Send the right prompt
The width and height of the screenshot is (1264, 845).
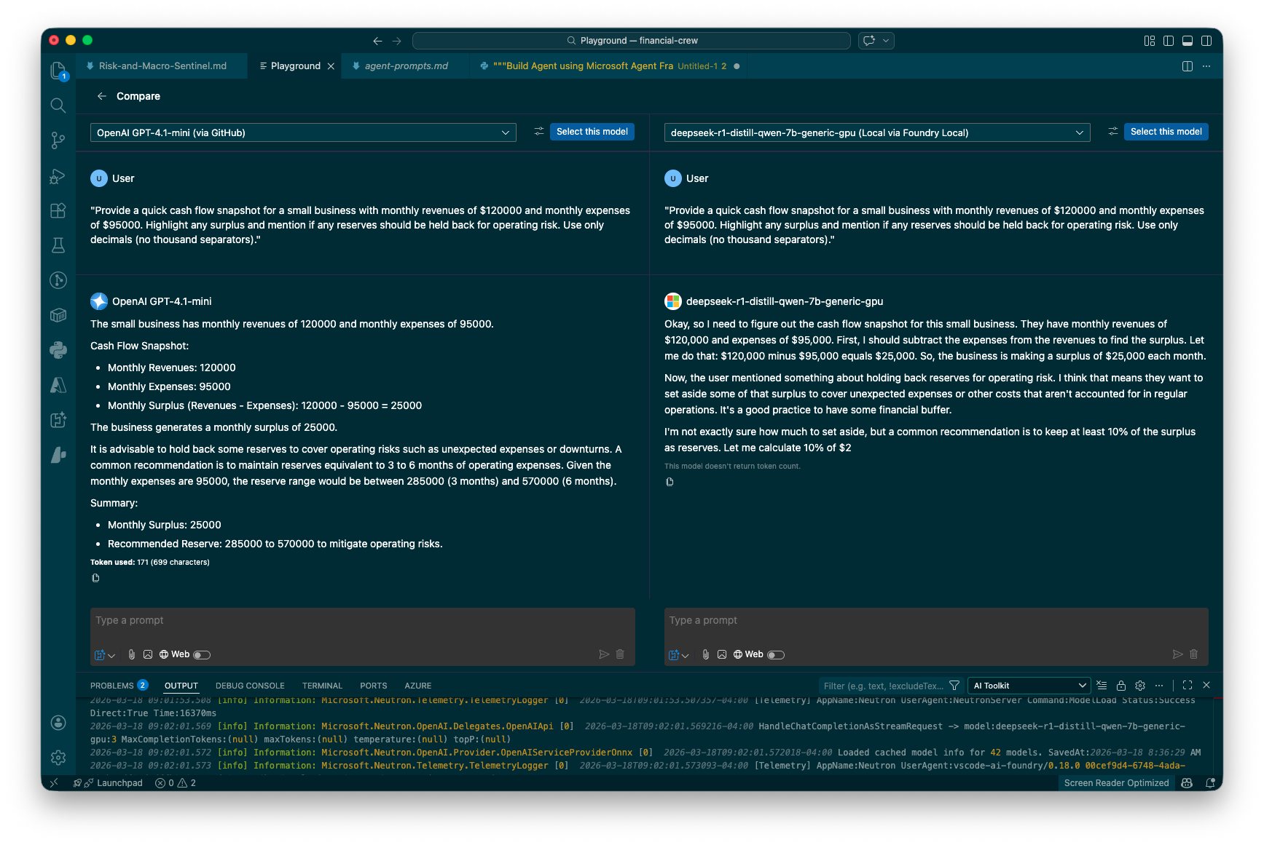(x=1178, y=654)
